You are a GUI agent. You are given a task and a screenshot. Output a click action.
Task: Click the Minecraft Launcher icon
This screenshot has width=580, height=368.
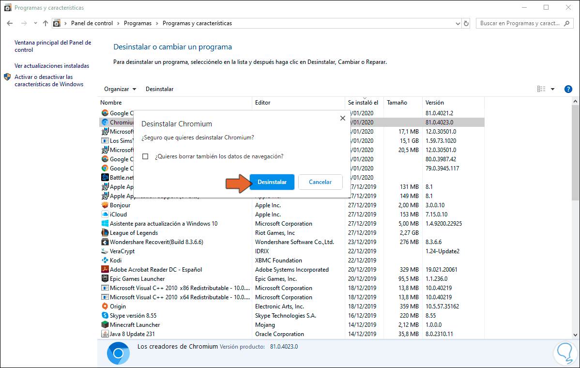tap(105, 325)
